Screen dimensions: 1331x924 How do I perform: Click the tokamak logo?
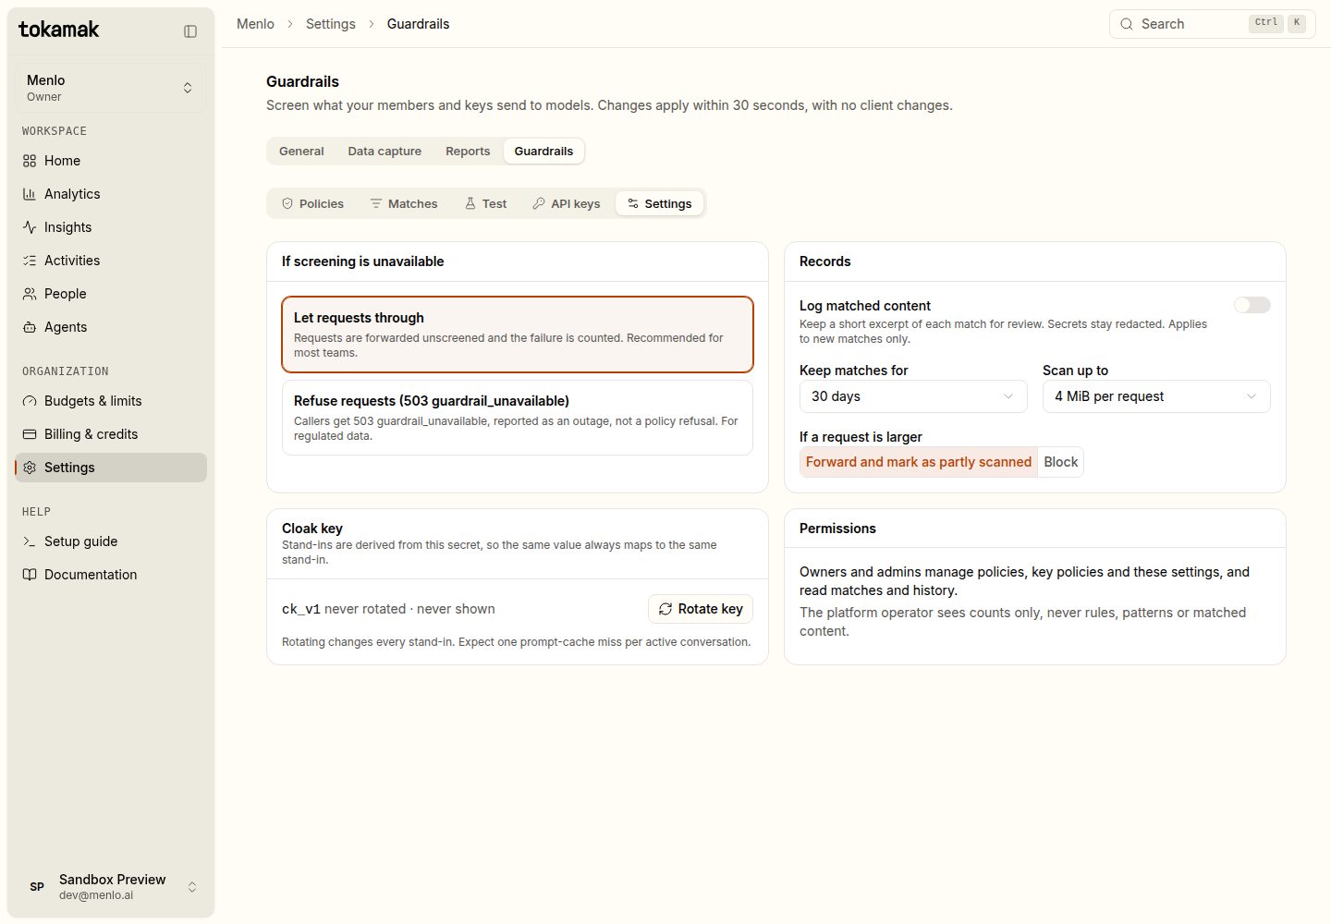pyautogui.click(x=59, y=30)
